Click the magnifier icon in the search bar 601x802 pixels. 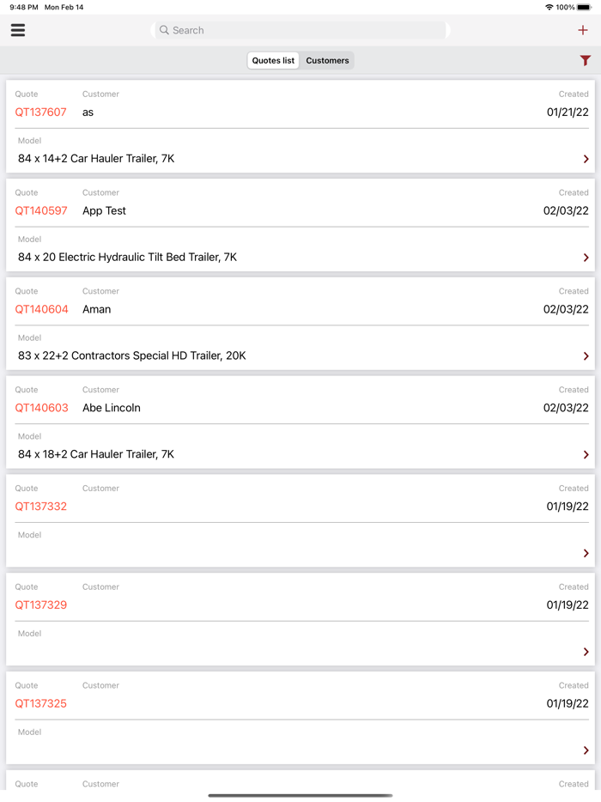[x=164, y=29]
